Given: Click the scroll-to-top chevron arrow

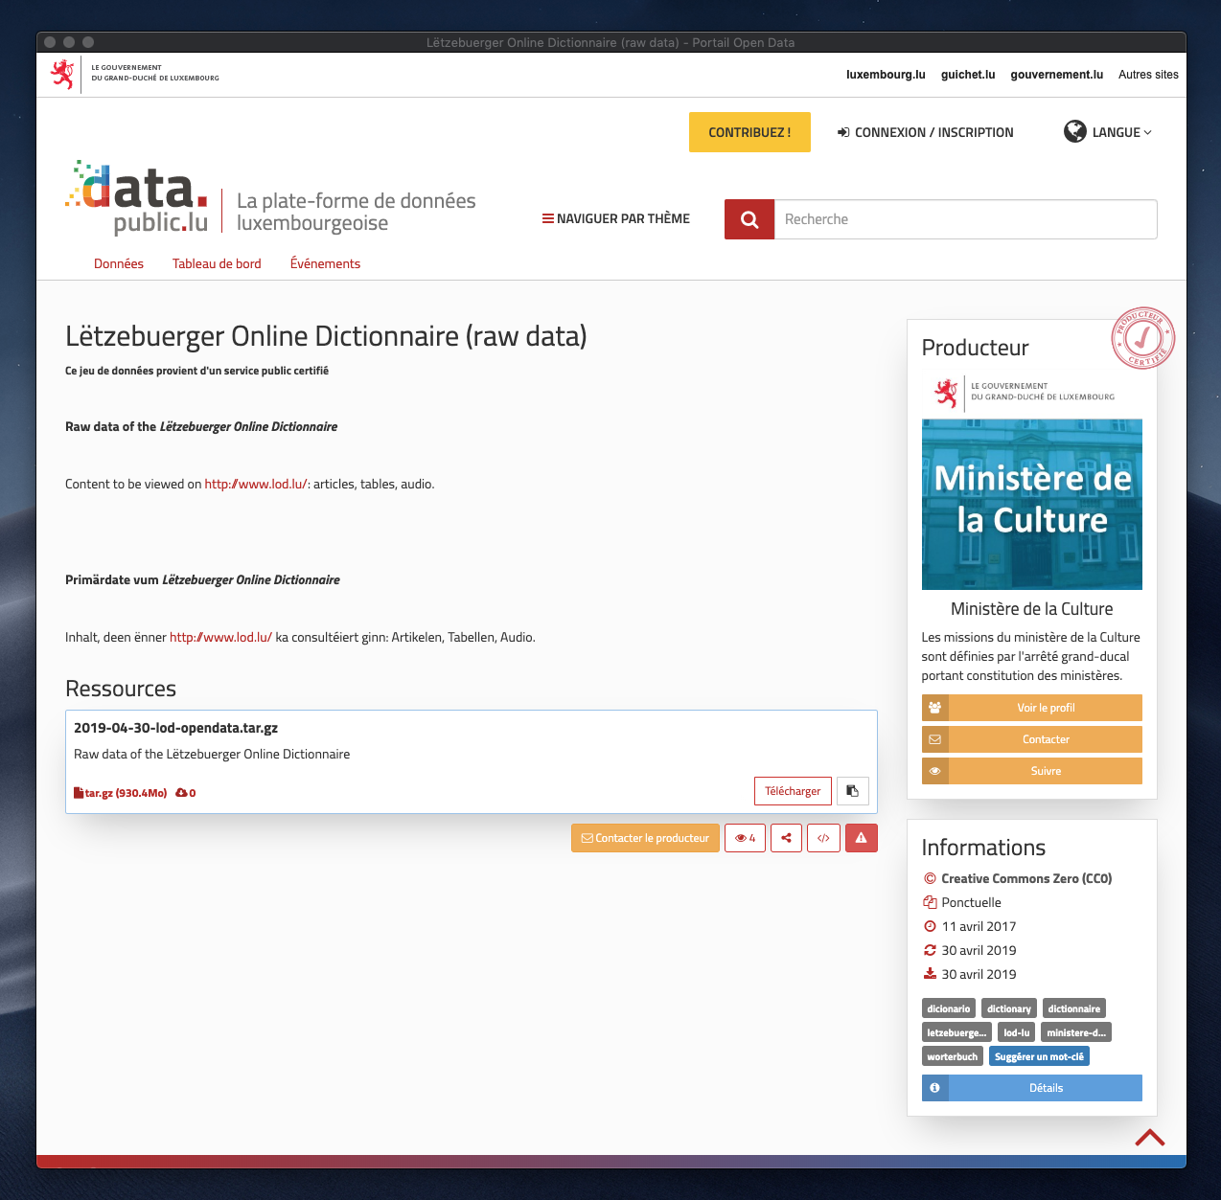Looking at the screenshot, I should (1150, 1138).
